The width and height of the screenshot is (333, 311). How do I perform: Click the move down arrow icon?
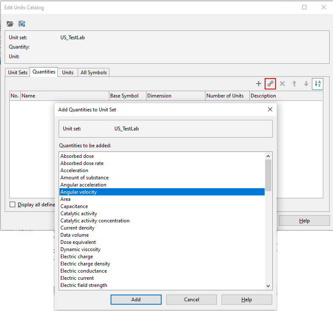click(x=306, y=84)
